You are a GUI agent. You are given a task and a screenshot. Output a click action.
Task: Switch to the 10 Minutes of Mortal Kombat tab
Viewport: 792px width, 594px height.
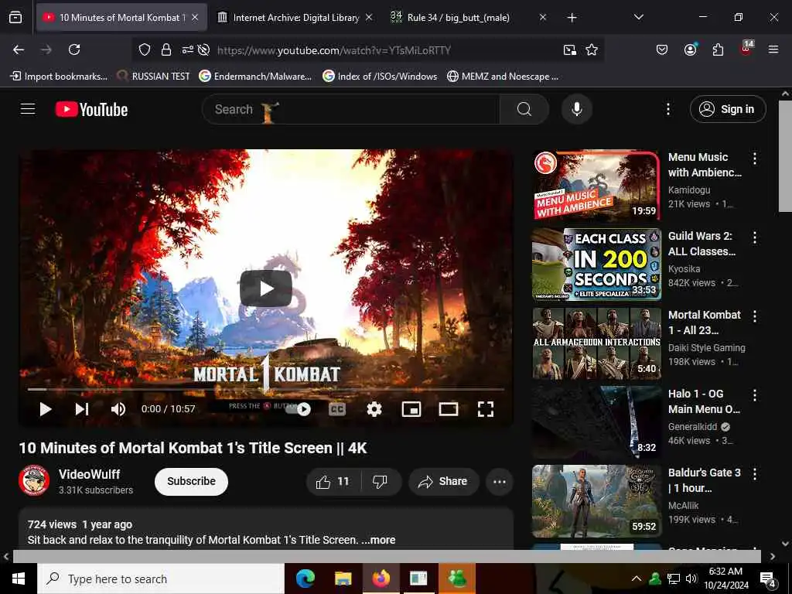click(121, 18)
